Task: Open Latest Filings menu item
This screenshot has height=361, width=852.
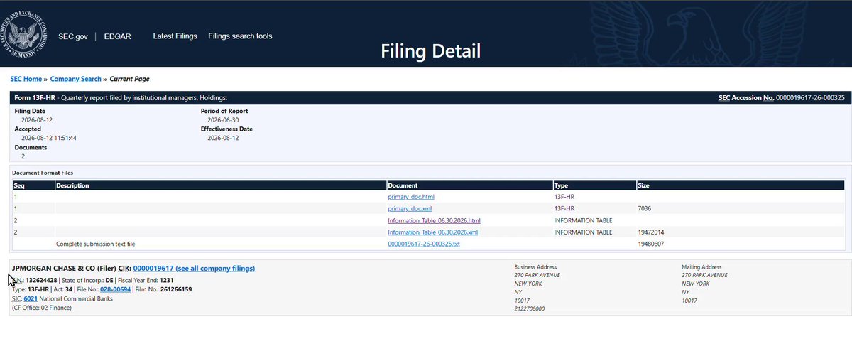Action: pyautogui.click(x=175, y=36)
